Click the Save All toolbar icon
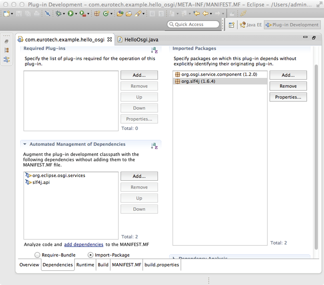Screen dimensions: 324x285 (x=28, y=14)
